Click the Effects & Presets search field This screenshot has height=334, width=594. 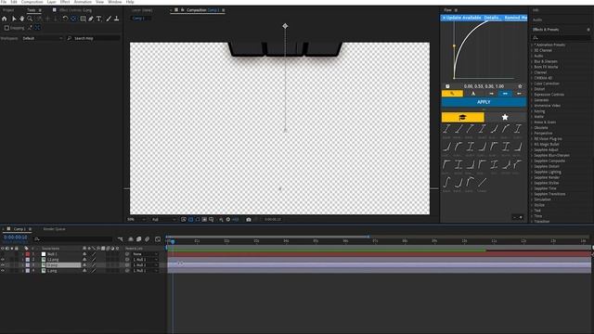[x=561, y=38]
